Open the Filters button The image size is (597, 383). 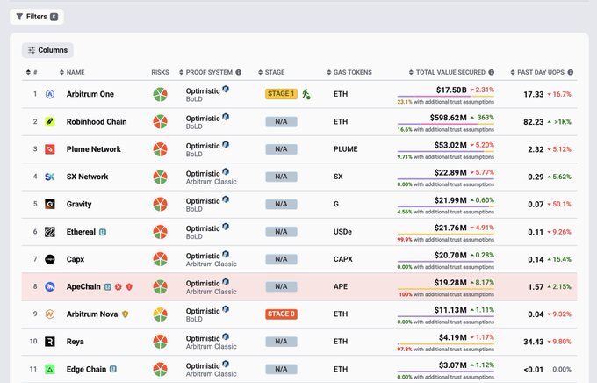coord(37,17)
